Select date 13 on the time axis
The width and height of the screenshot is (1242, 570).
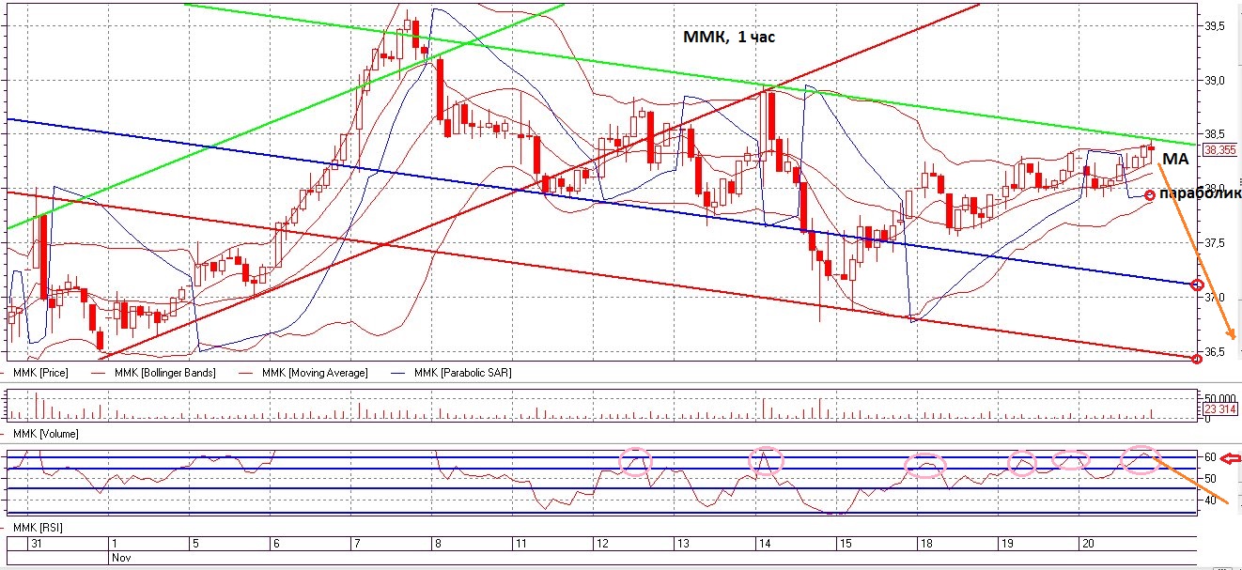point(683,544)
